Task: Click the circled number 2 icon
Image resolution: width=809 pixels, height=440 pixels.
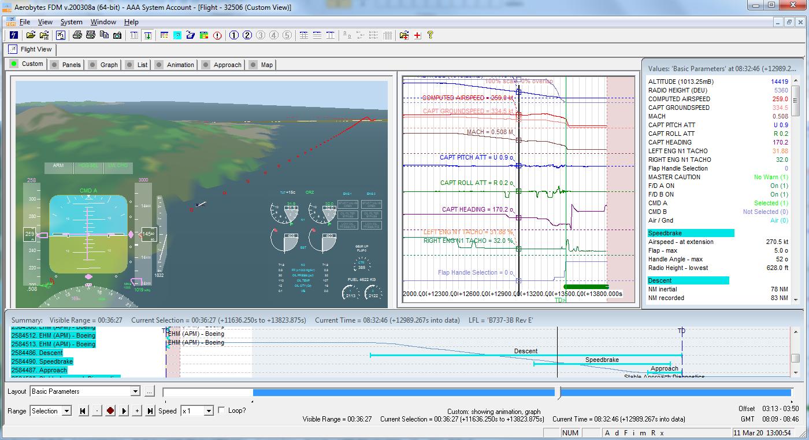Action: [247, 35]
